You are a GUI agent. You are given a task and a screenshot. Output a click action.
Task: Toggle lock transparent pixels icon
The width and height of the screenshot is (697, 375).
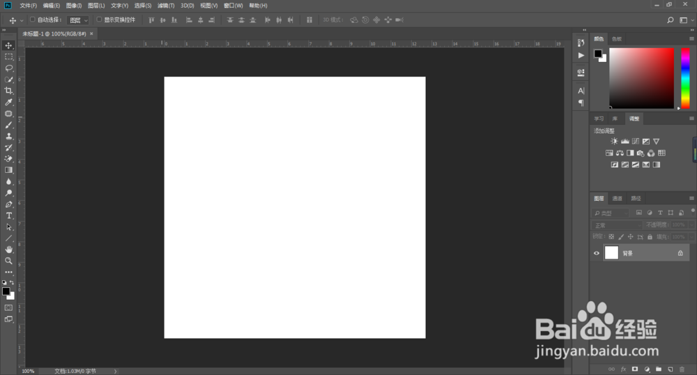click(x=611, y=237)
